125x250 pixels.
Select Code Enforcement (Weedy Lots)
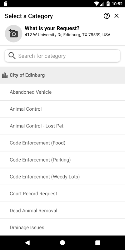pyautogui.click(x=62, y=177)
